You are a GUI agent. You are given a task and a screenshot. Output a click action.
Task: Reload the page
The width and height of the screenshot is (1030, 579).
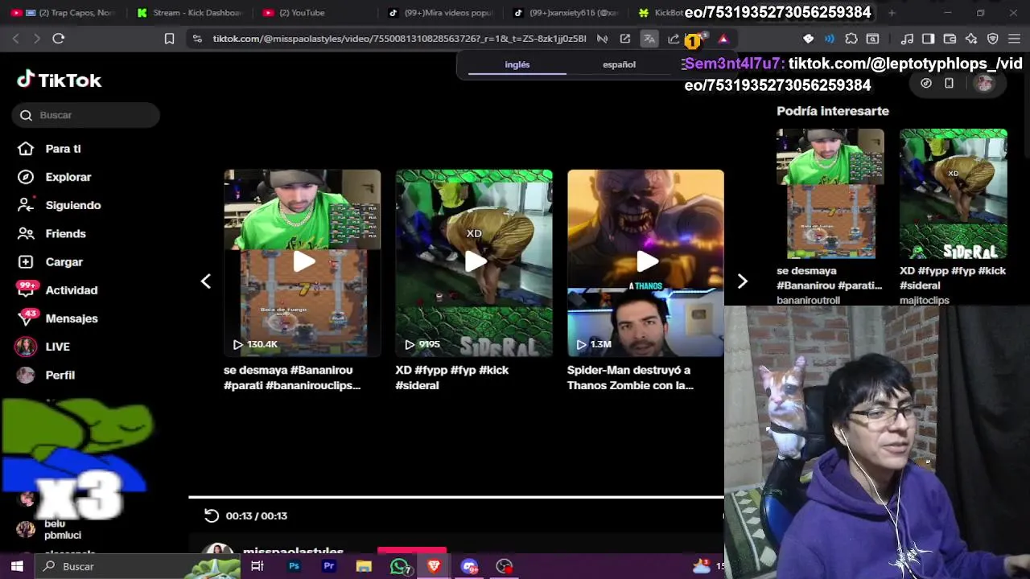pos(58,39)
